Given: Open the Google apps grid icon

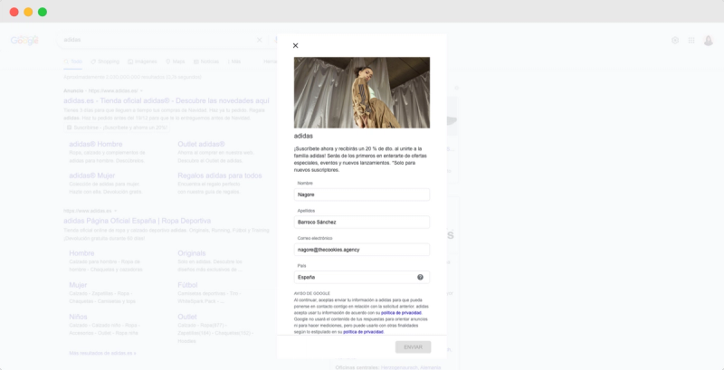Looking at the screenshot, I should coord(691,40).
